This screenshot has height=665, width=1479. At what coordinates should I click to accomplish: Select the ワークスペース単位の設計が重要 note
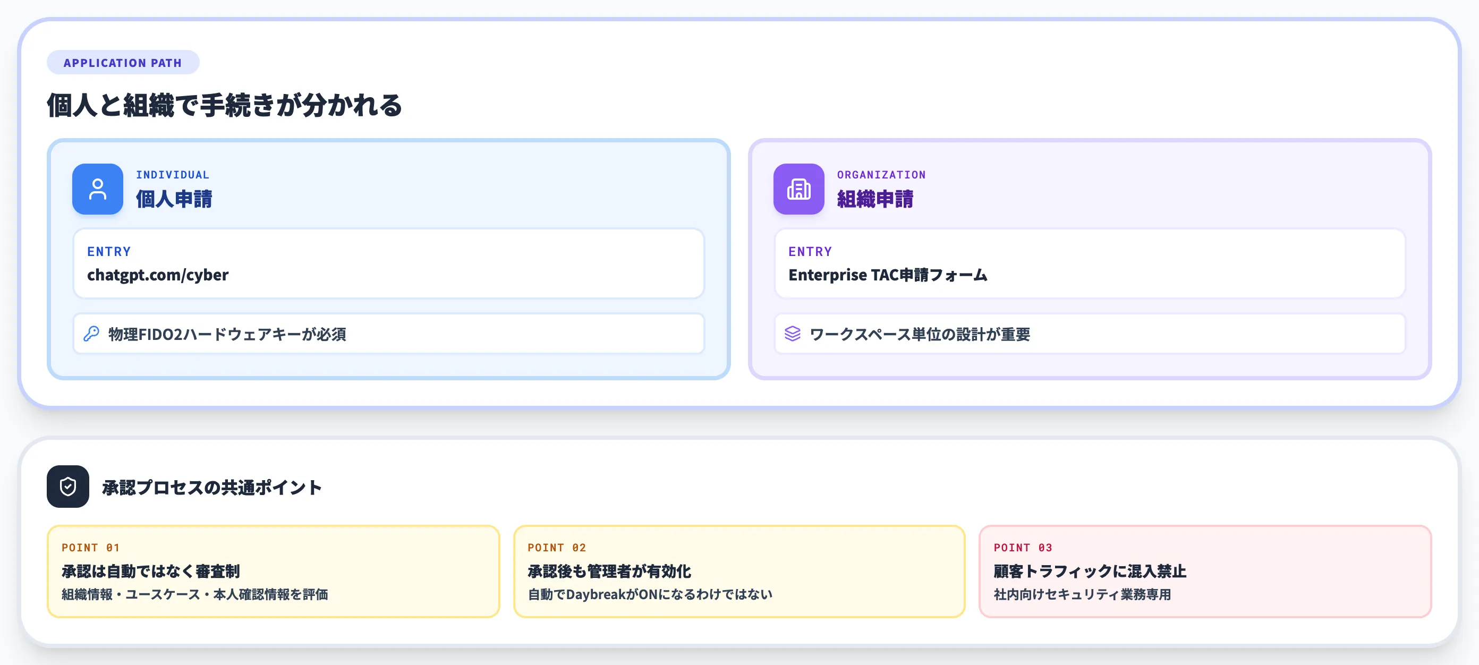1090,334
